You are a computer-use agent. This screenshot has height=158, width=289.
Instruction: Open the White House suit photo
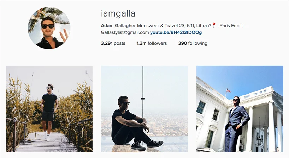click(x=240, y=109)
